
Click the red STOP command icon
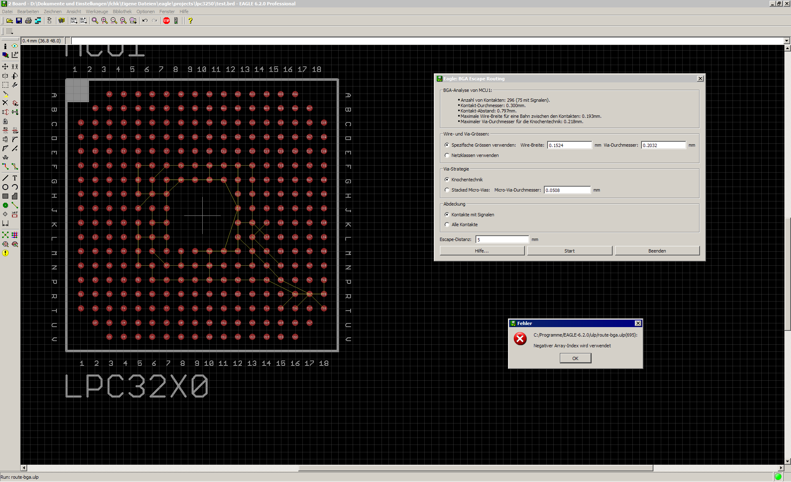click(x=166, y=21)
